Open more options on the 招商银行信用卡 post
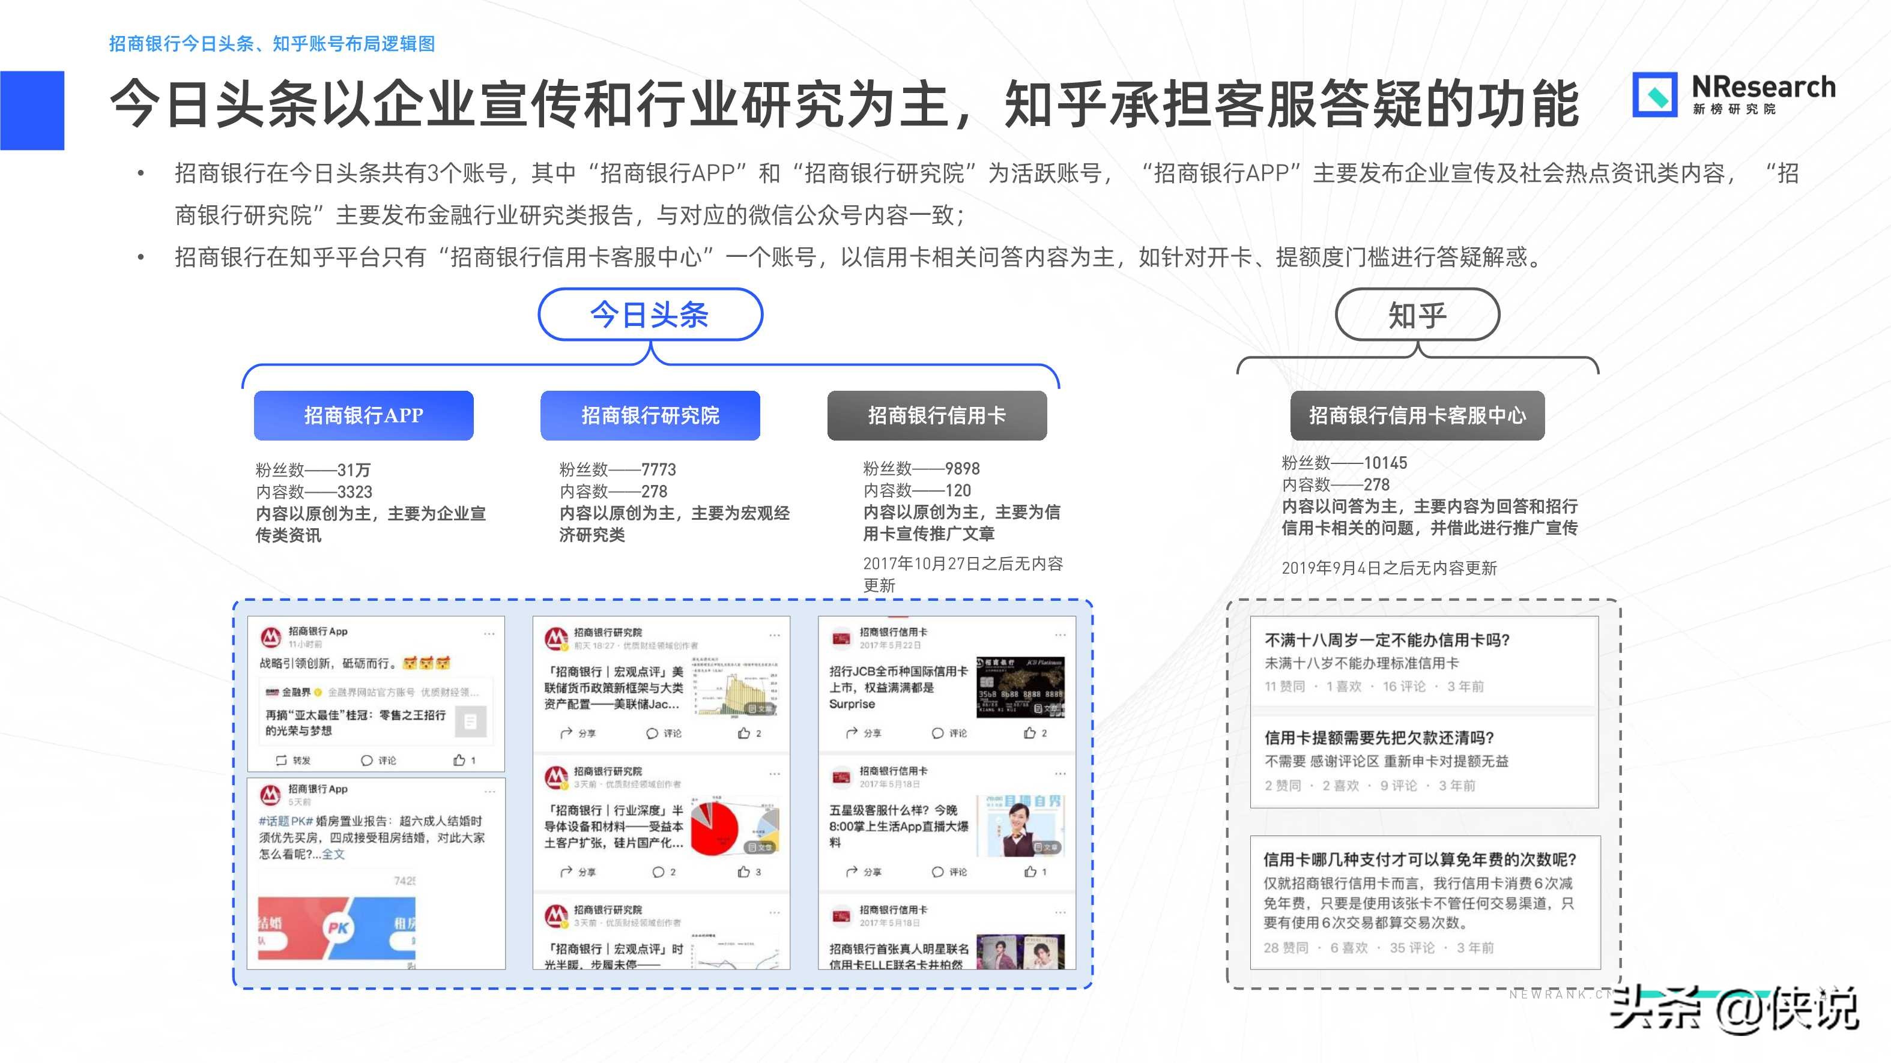The image size is (1891, 1063). [x=1060, y=635]
